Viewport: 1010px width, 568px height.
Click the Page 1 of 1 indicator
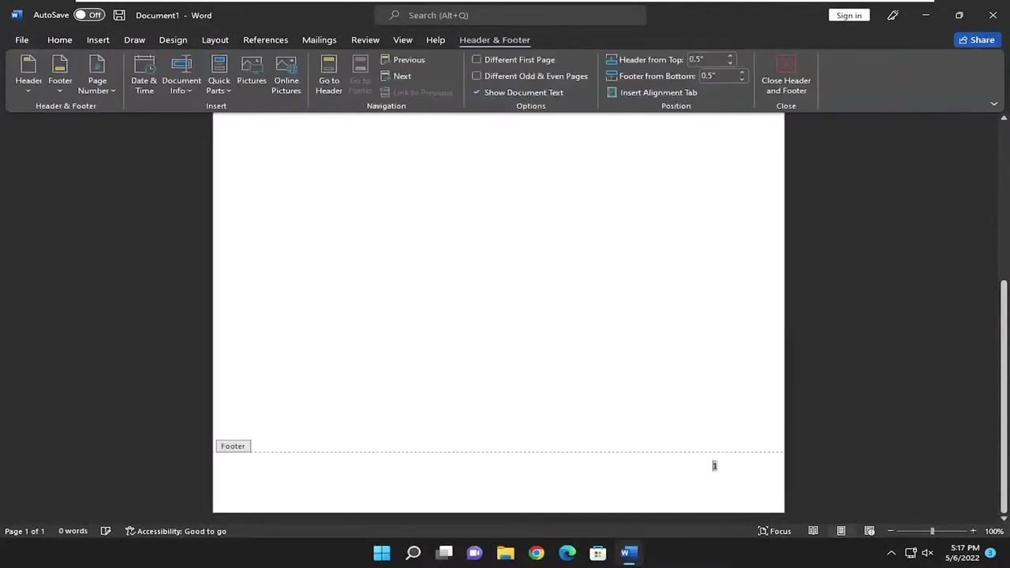click(24, 531)
